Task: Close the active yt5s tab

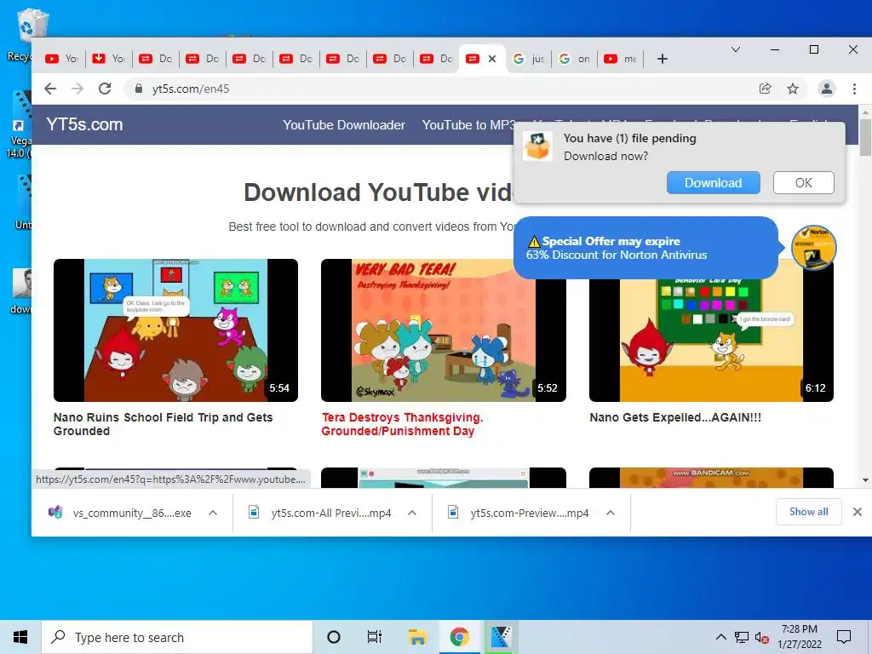Action: [x=491, y=59]
